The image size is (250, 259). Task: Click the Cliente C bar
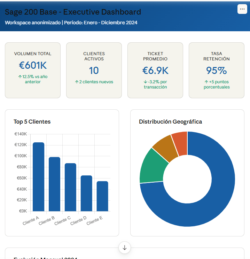pyautogui.click(x=70, y=187)
